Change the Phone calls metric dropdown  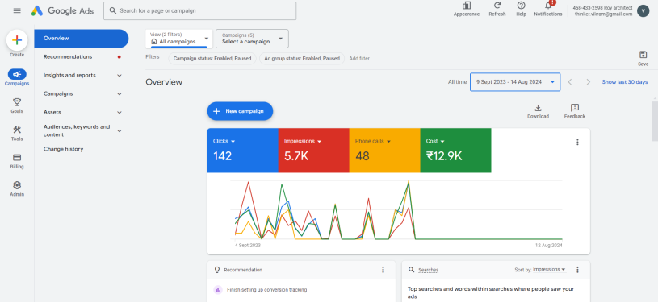373,142
